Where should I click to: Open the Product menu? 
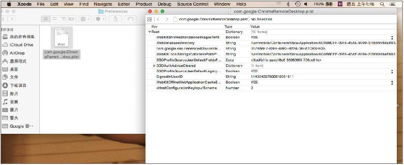tap(144, 4)
